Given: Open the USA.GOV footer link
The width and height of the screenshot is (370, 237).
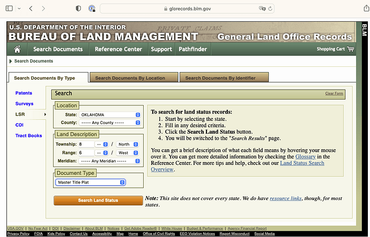Looking at the screenshot, I should (x=16, y=228).
